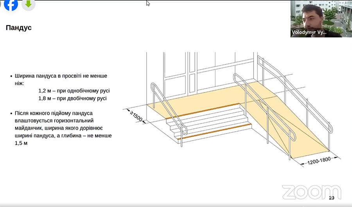Click the Facebook share icon

(11, 4)
